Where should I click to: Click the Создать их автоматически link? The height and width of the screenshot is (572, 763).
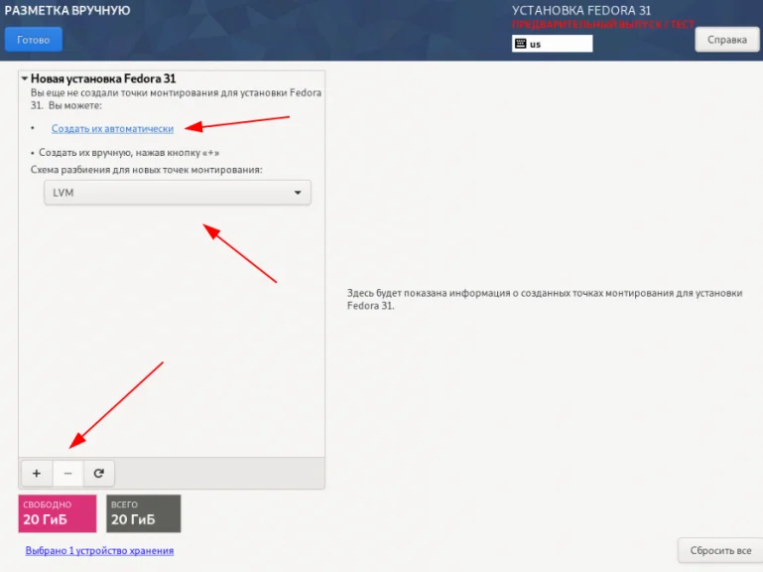coord(112,129)
